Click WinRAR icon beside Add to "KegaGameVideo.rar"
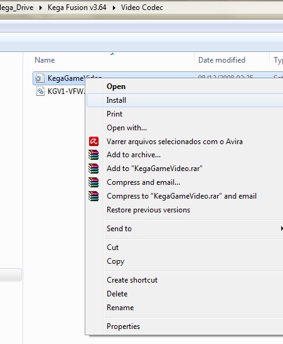 93,169
